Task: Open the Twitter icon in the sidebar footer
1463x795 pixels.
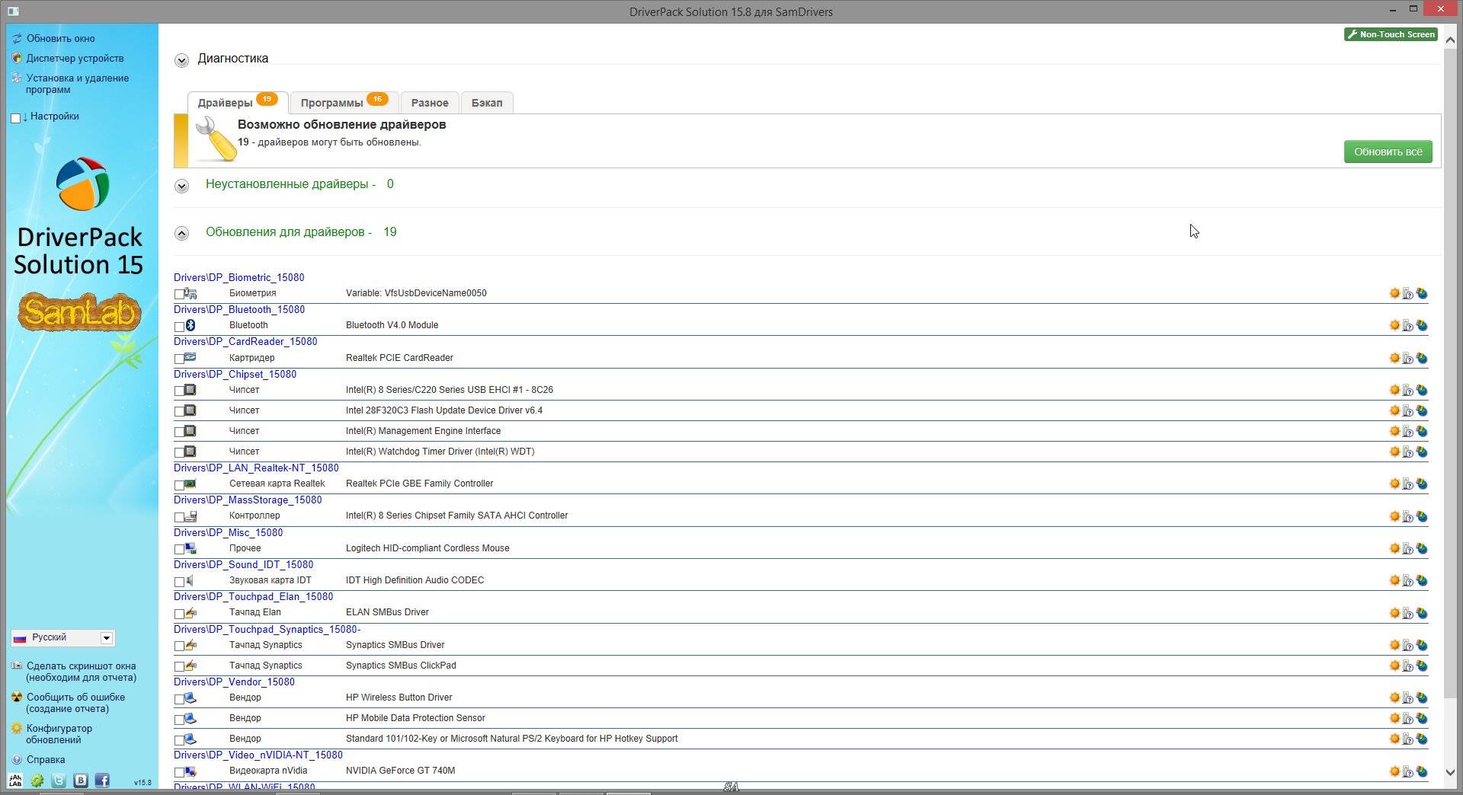Action: click(59, 781)
